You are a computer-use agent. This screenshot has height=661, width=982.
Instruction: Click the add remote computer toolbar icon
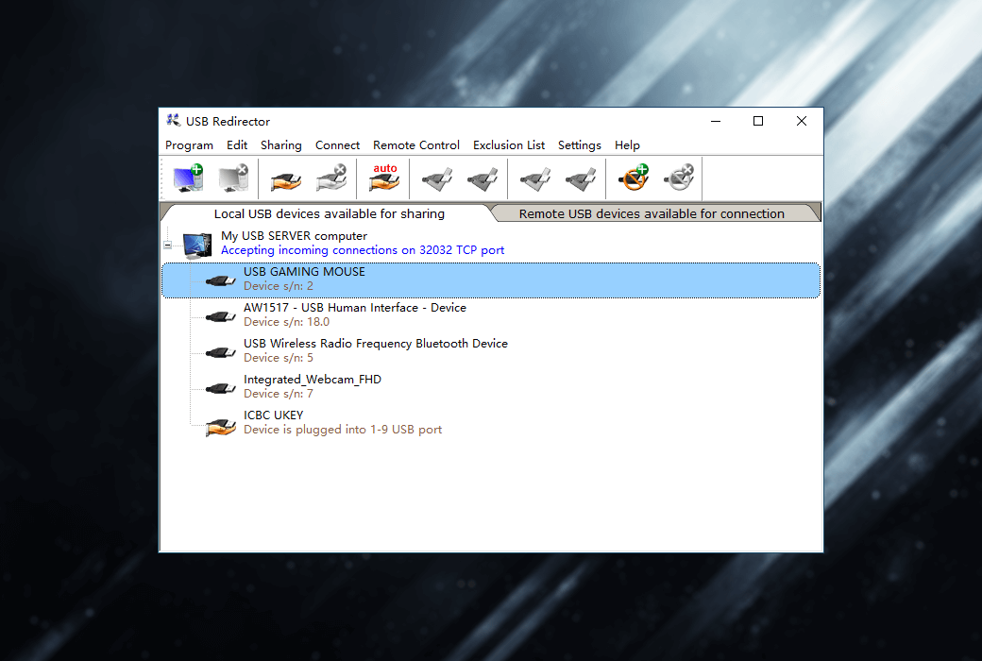click(188, 178)
